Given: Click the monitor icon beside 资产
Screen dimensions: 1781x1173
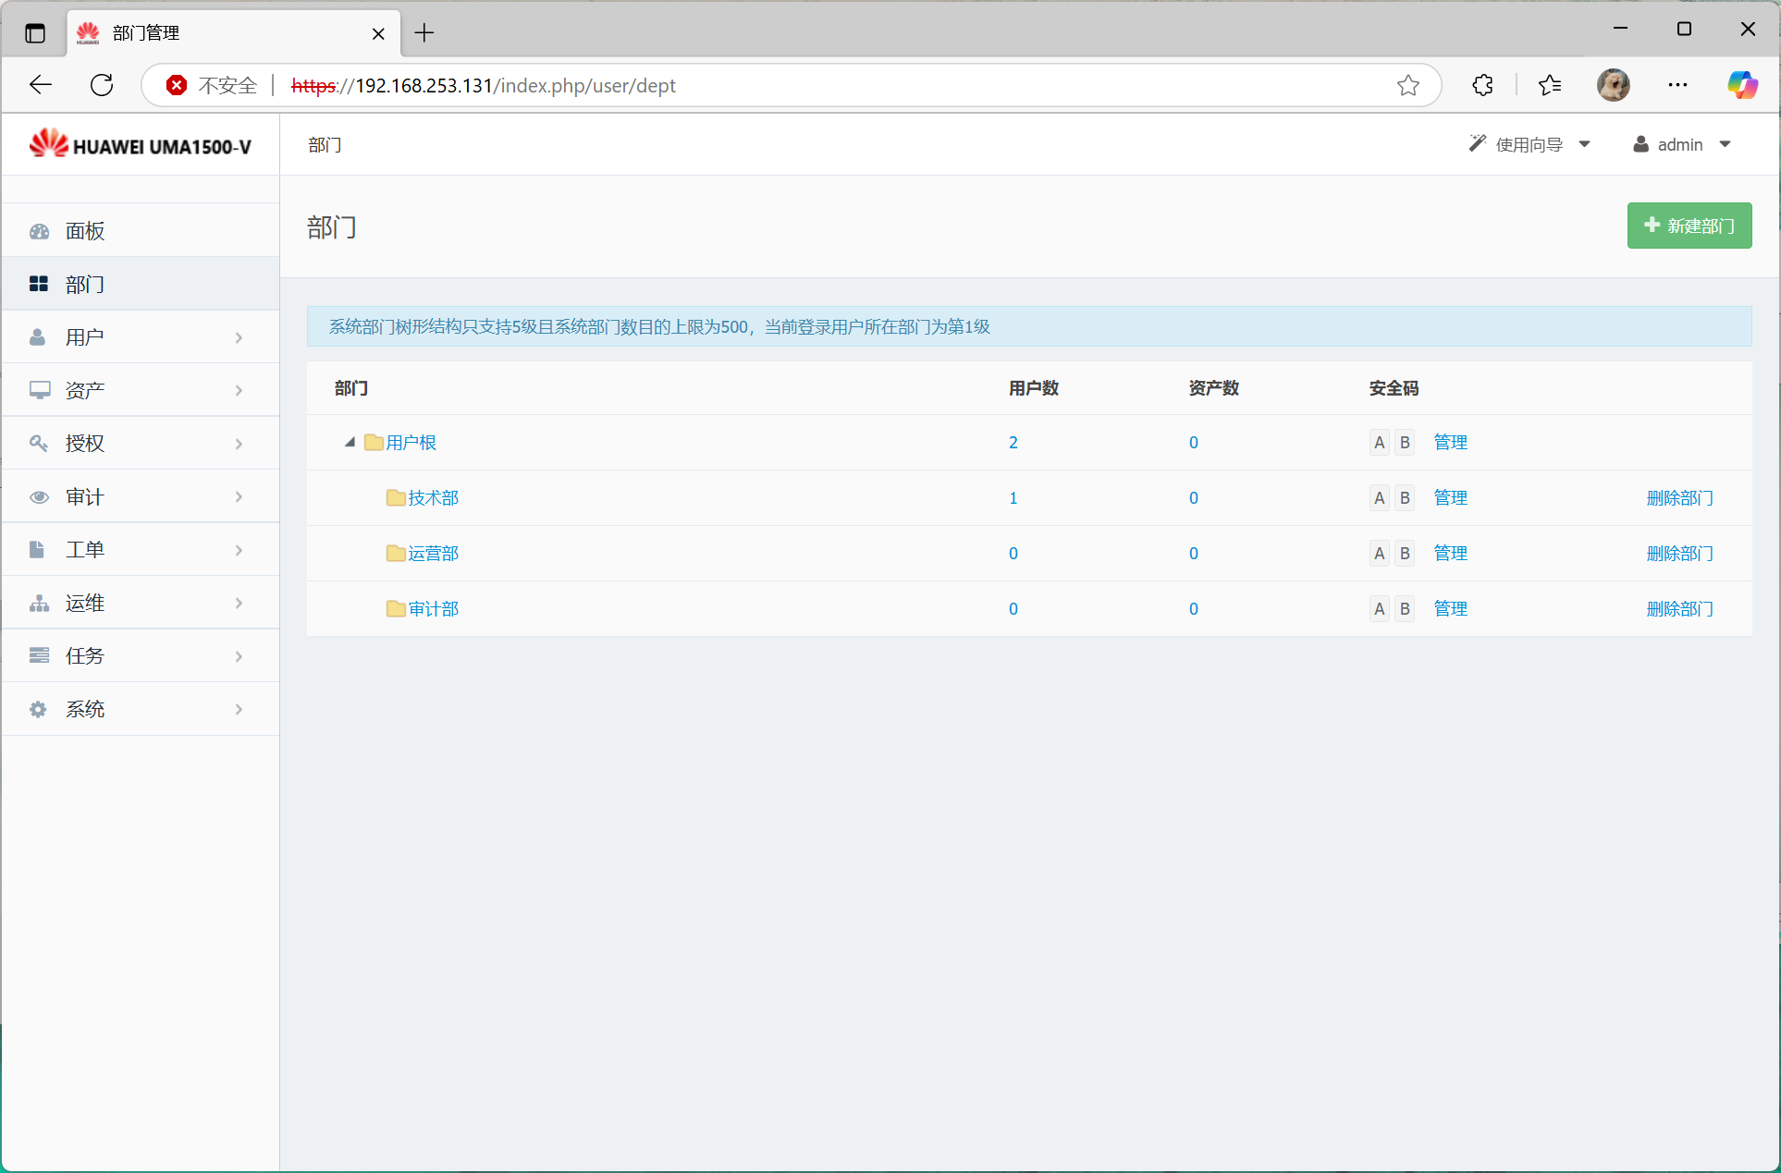Looking at the screenshot, I should pos(39,390).
